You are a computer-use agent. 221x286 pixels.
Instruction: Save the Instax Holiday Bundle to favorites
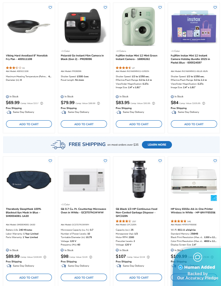tap(215, 7)
